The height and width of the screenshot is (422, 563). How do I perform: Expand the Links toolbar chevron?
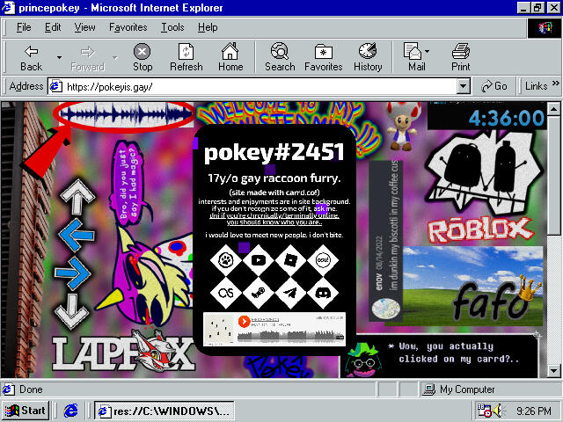(556, 86)
